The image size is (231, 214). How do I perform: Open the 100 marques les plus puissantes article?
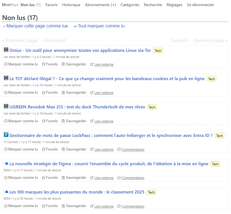coord(77,192)
